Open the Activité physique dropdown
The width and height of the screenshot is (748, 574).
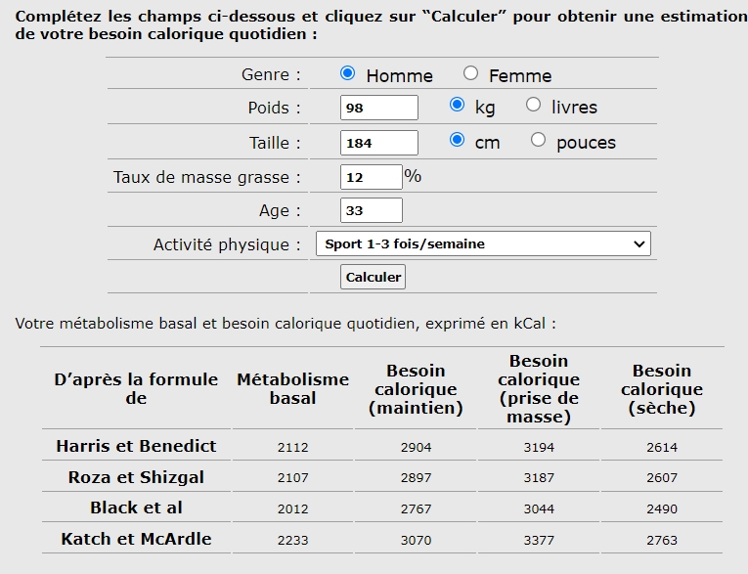tap(482, 243)
